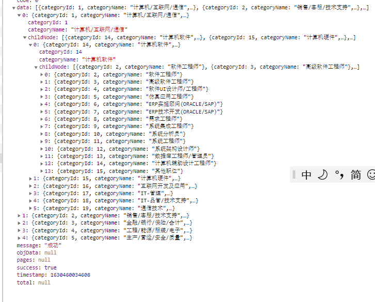Expand entry 4 ERP实施顾问(ORACLE/SAP)

coord(42,104)
